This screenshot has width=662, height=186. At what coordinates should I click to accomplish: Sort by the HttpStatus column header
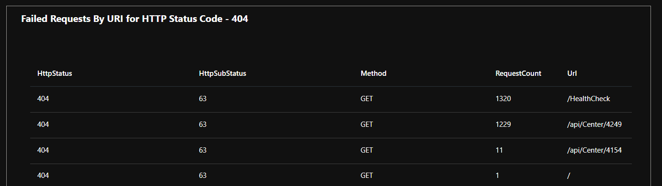point(55,73)
